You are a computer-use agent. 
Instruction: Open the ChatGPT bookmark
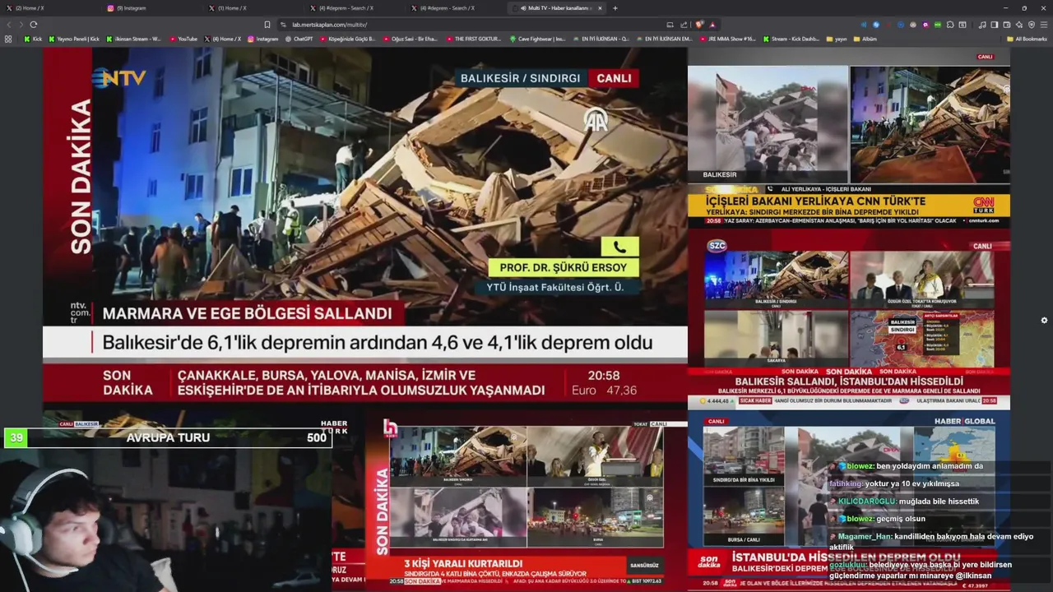(x=299, y=39)
